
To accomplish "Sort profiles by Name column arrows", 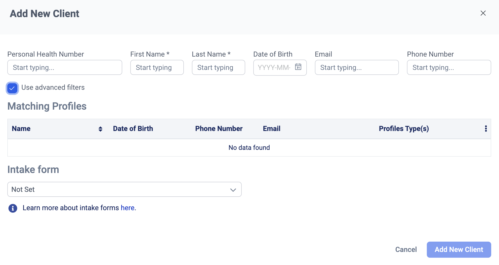I will (x=100, y=129).
